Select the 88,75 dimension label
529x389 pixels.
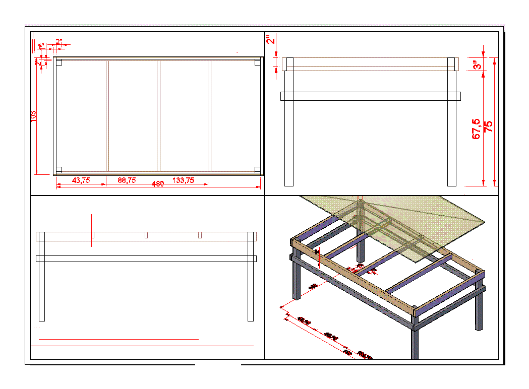click(127, 180)
